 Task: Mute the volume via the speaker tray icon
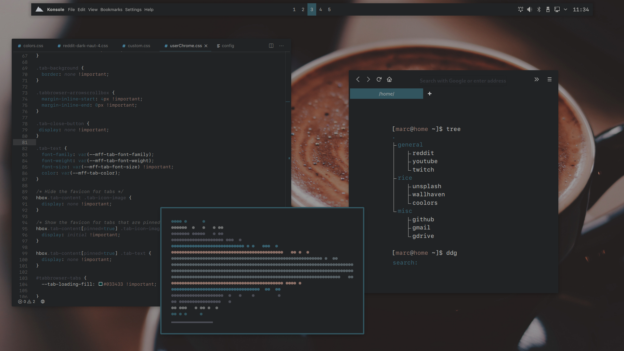pyautogui.click(x=529, y=9)
